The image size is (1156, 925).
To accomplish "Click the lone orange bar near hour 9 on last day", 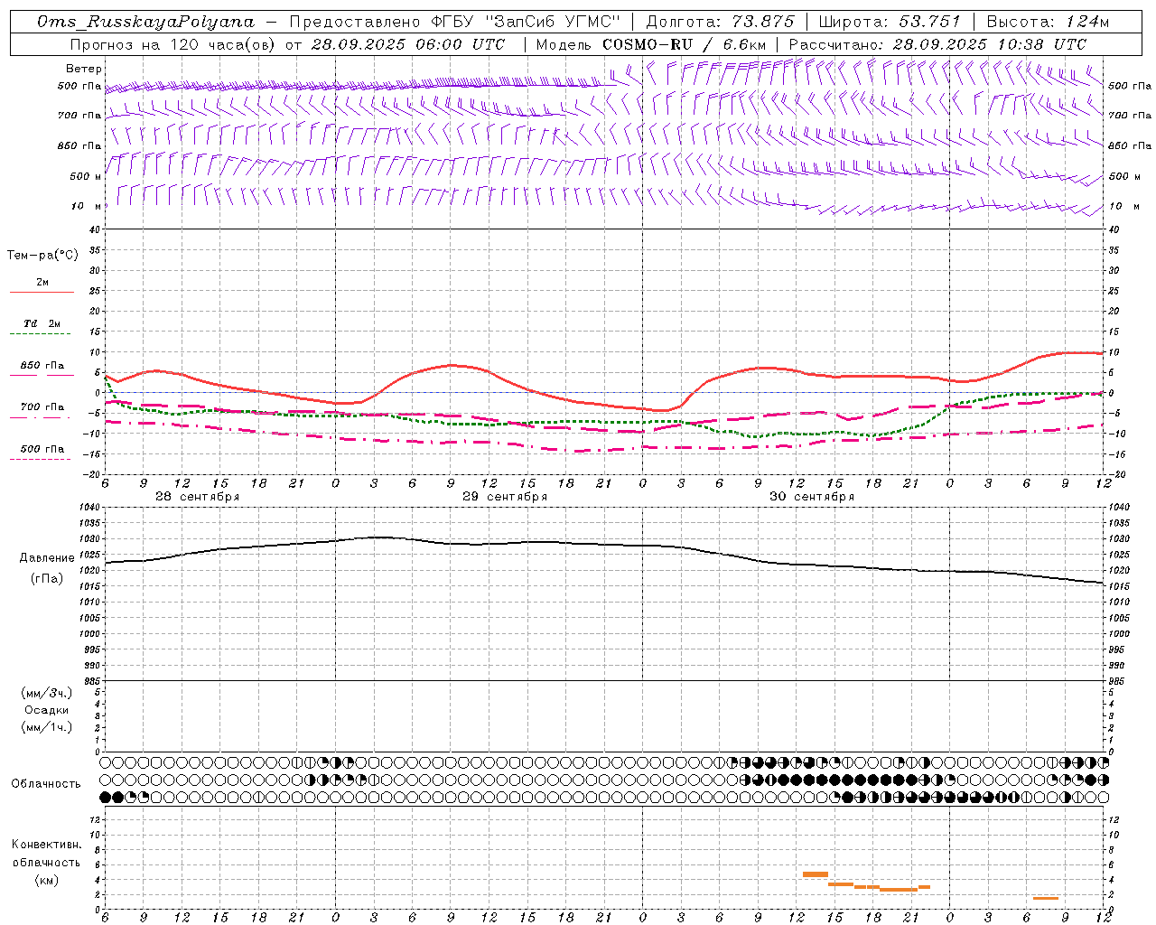I will coord(1046,898).
